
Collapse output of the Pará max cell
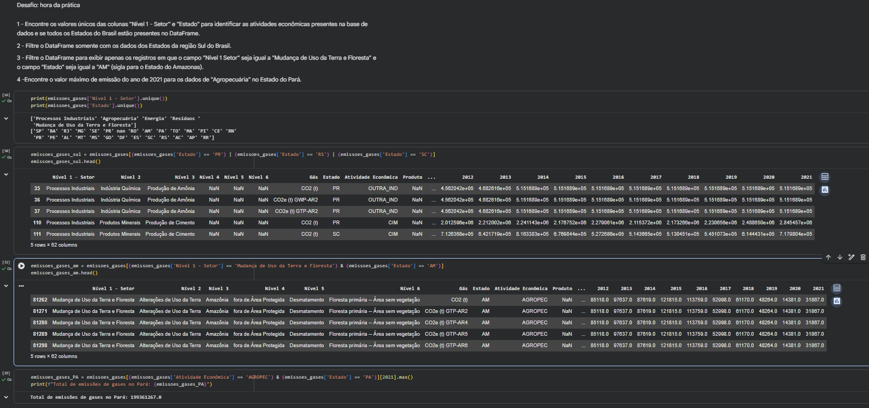[6, 397]
